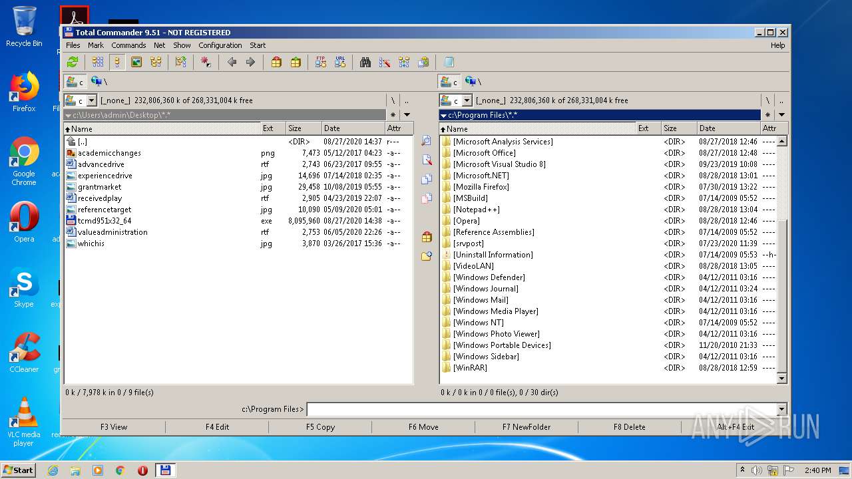Sort left panel by Size column

point(304,128)
